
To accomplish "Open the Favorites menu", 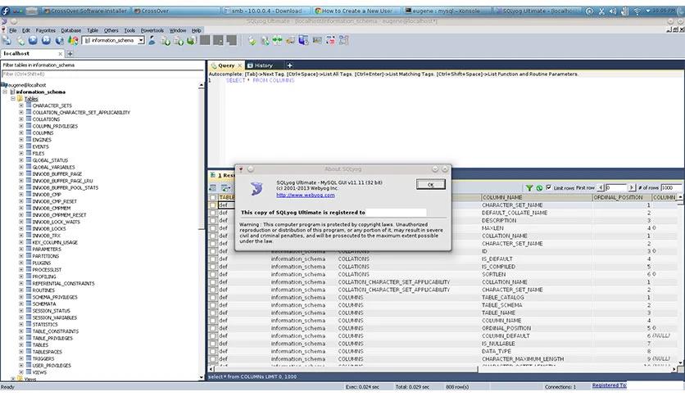I will [45, 30].
